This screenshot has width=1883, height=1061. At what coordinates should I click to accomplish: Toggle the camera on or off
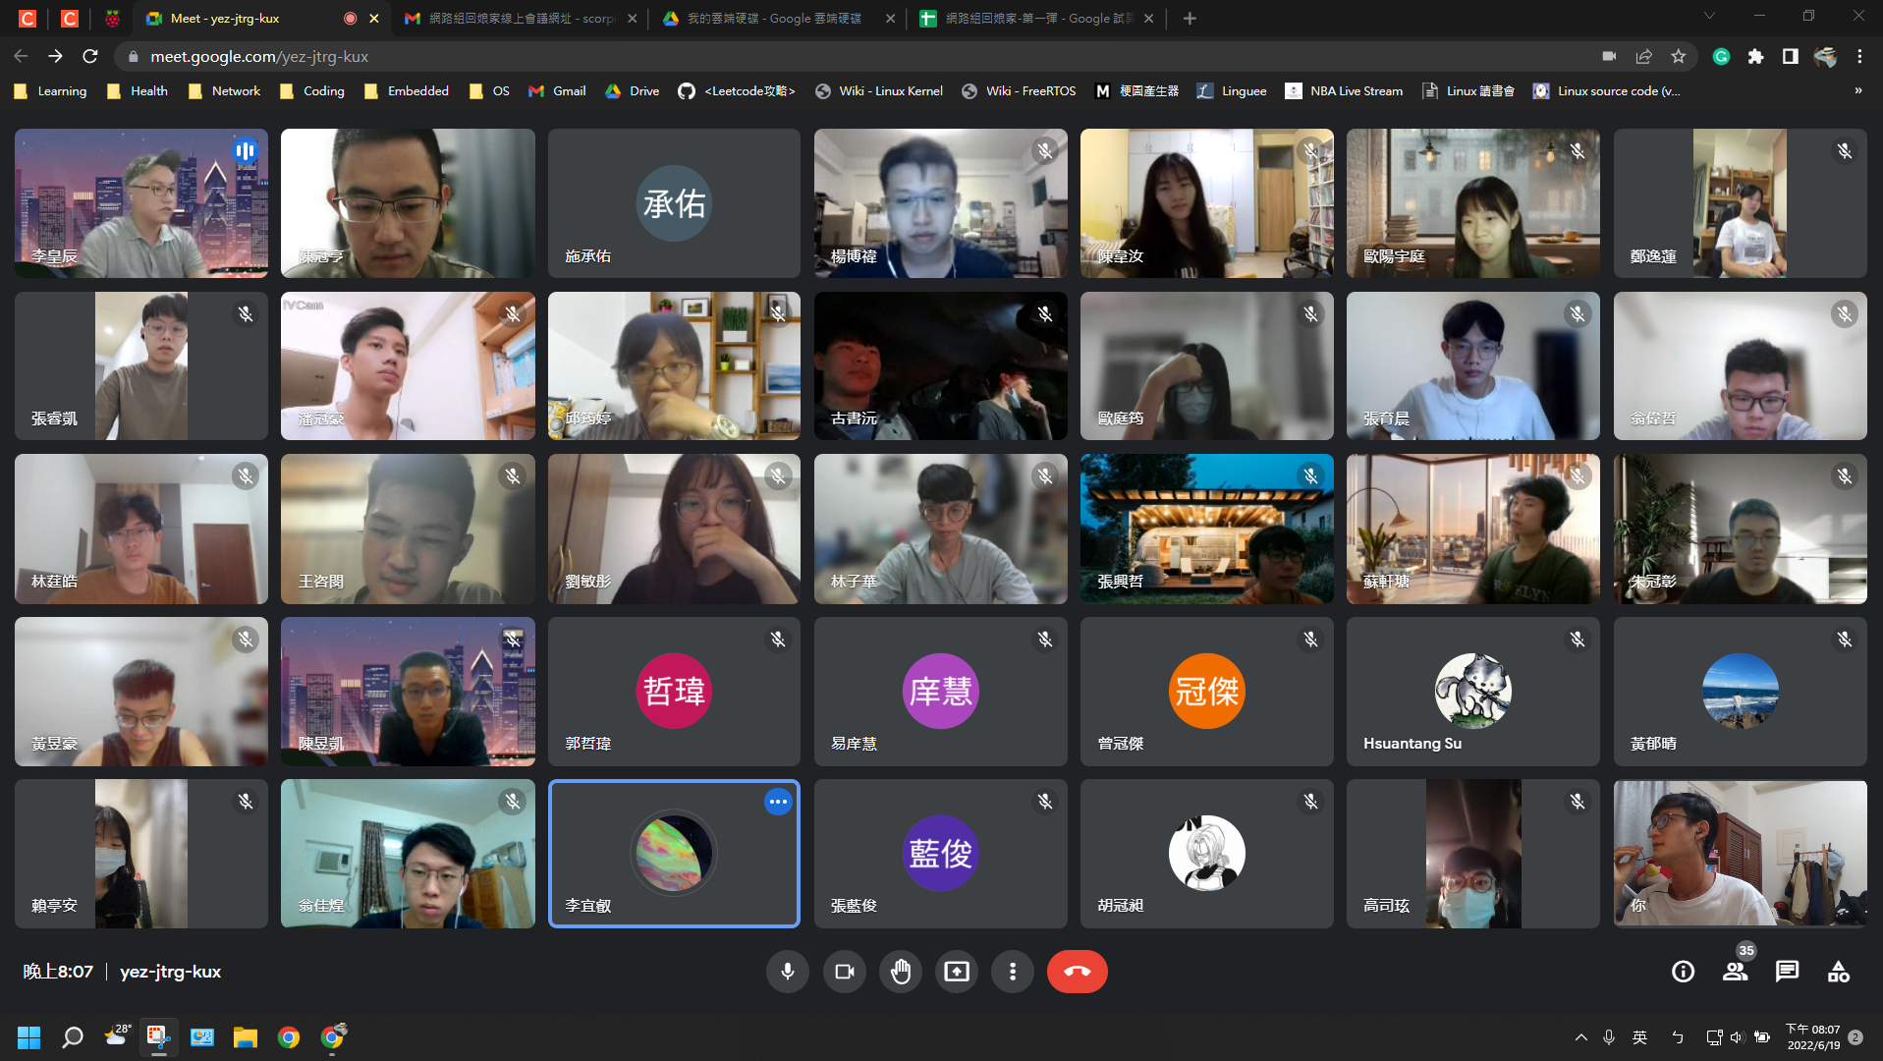point(844,972)
